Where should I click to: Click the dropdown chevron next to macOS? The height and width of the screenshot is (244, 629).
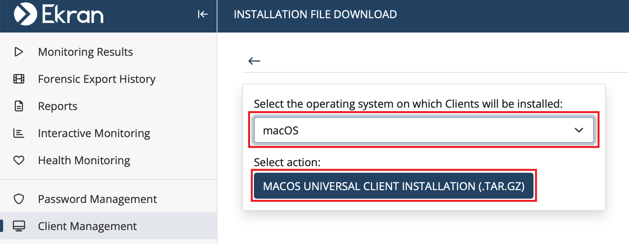(579, 130)
